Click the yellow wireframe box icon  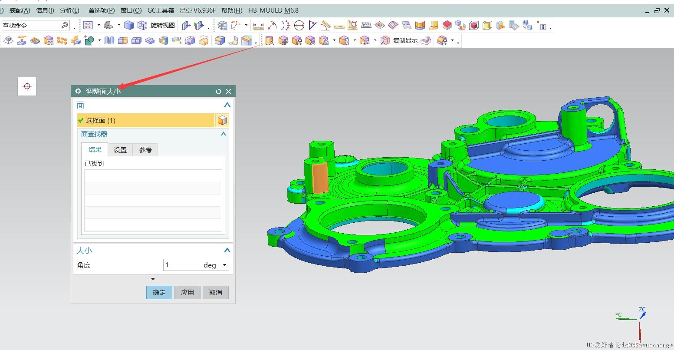[x=487, y=26]
